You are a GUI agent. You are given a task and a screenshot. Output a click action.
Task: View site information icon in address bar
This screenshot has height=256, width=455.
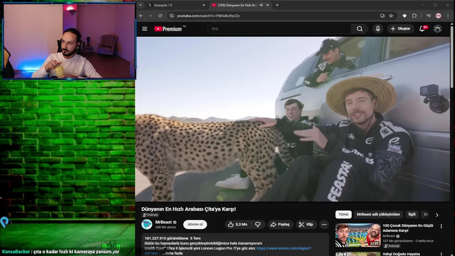click(172, 16)
